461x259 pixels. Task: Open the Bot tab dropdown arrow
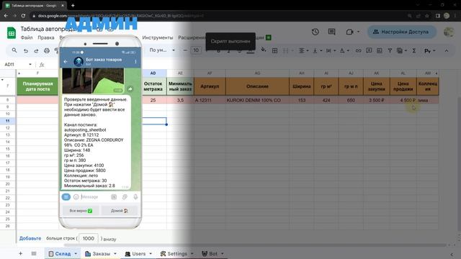pos(223,253)
